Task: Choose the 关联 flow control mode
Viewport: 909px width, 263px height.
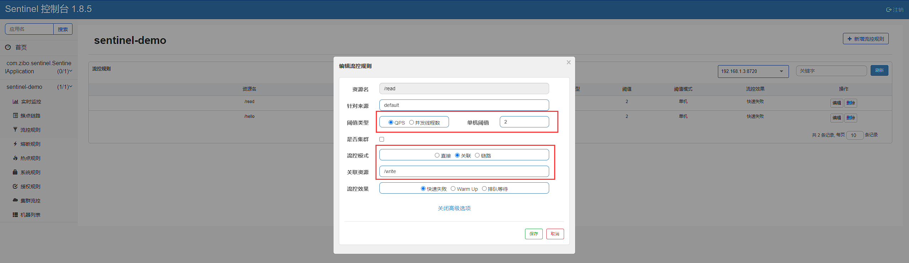Action: [457, 155]
